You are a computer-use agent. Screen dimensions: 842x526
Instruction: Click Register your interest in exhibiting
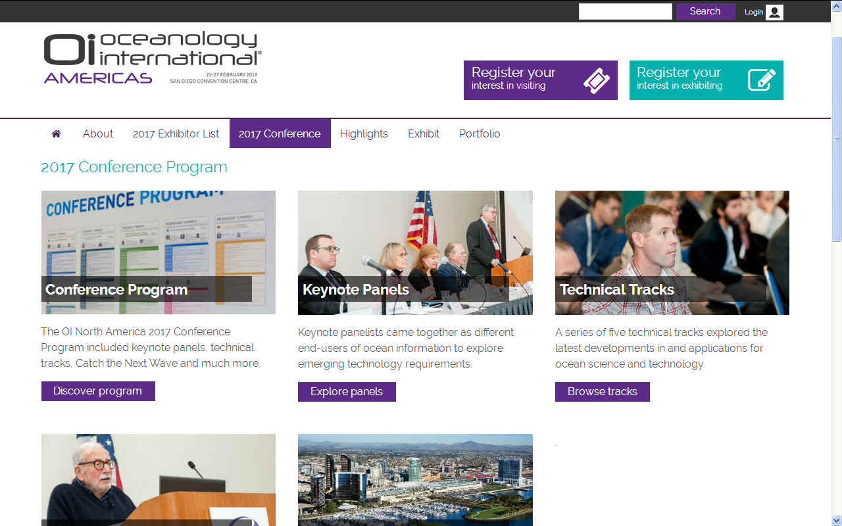point(706,80)
